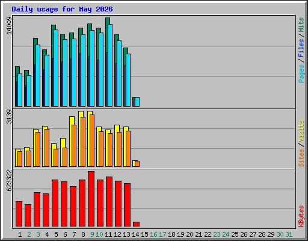Click day label 13 on the x-axis

click(x=126, y=234)
